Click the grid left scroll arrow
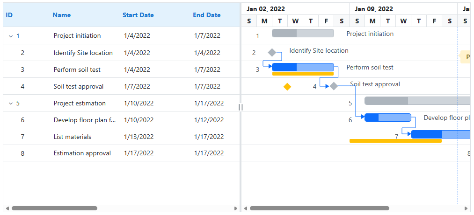The width and height of the screenshot is (474, 215). tap(7, 208)
